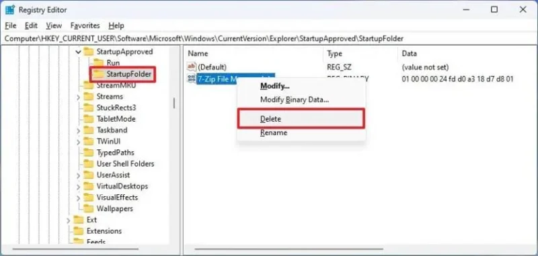The image size is (538, 256).
Task: Click the TabletMode folder icon
Action: pos(89,119)
